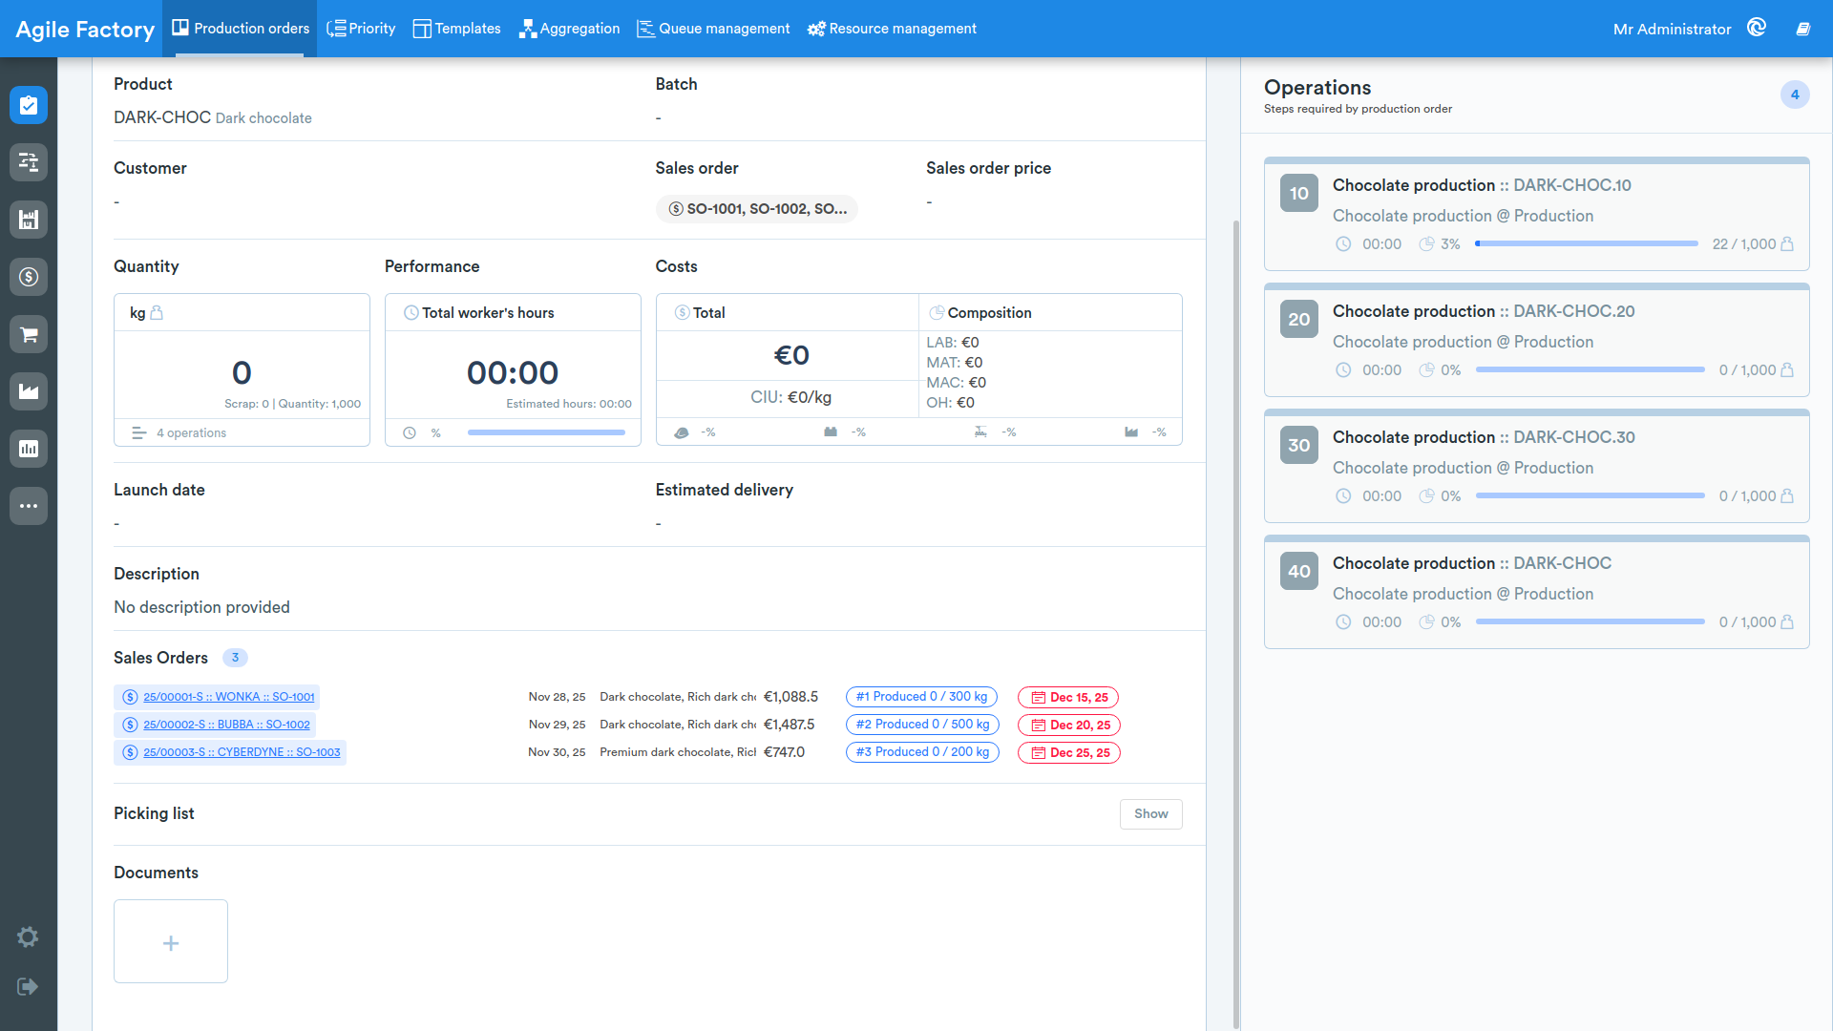Open the dollar sales icon in sidebar
Viewport: 1833px width, 1031px height.
29,277
